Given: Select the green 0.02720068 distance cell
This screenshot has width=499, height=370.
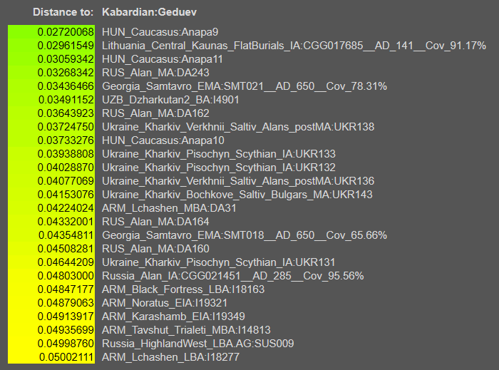Looking at the screenshot, I should click(x=51, y=32).
